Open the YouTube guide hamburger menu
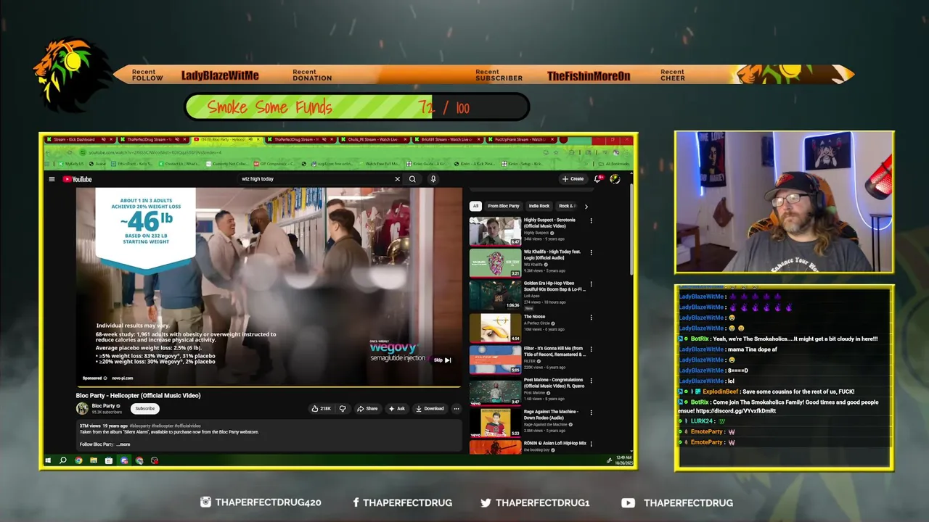 click(x=52, y=179)
